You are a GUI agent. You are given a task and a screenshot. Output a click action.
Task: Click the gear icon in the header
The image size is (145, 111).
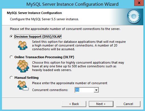click(134, 17)
